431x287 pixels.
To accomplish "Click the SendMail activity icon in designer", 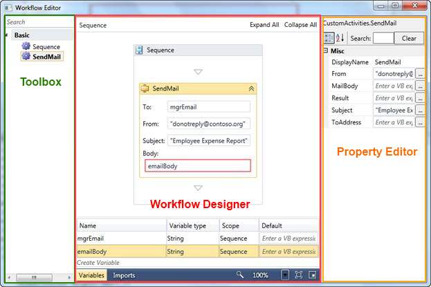I will click(145, 89).
